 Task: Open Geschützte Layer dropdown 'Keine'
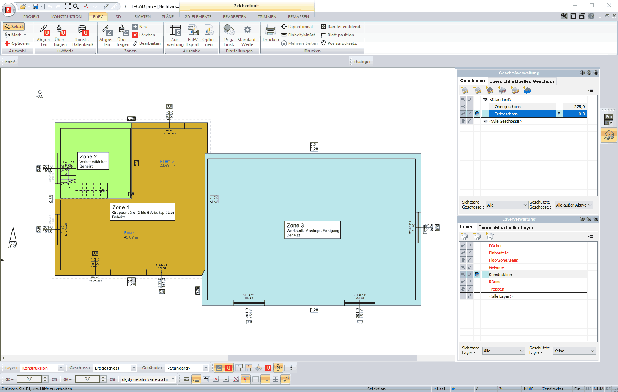coord(574,351)
